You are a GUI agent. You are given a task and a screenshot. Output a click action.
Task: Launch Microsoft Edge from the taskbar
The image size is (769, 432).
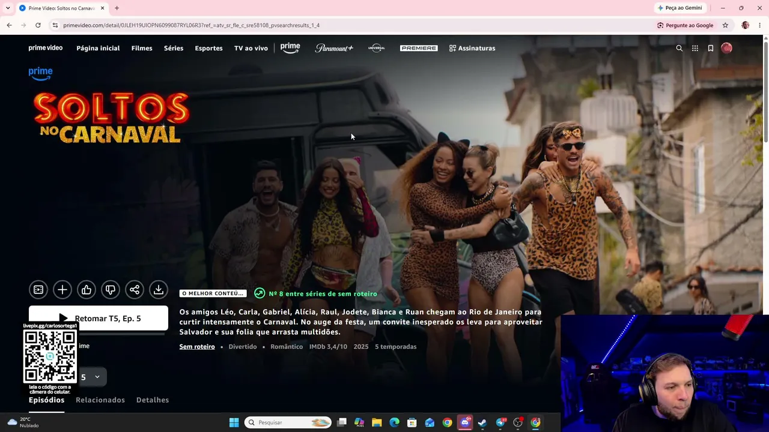point(394,422)
